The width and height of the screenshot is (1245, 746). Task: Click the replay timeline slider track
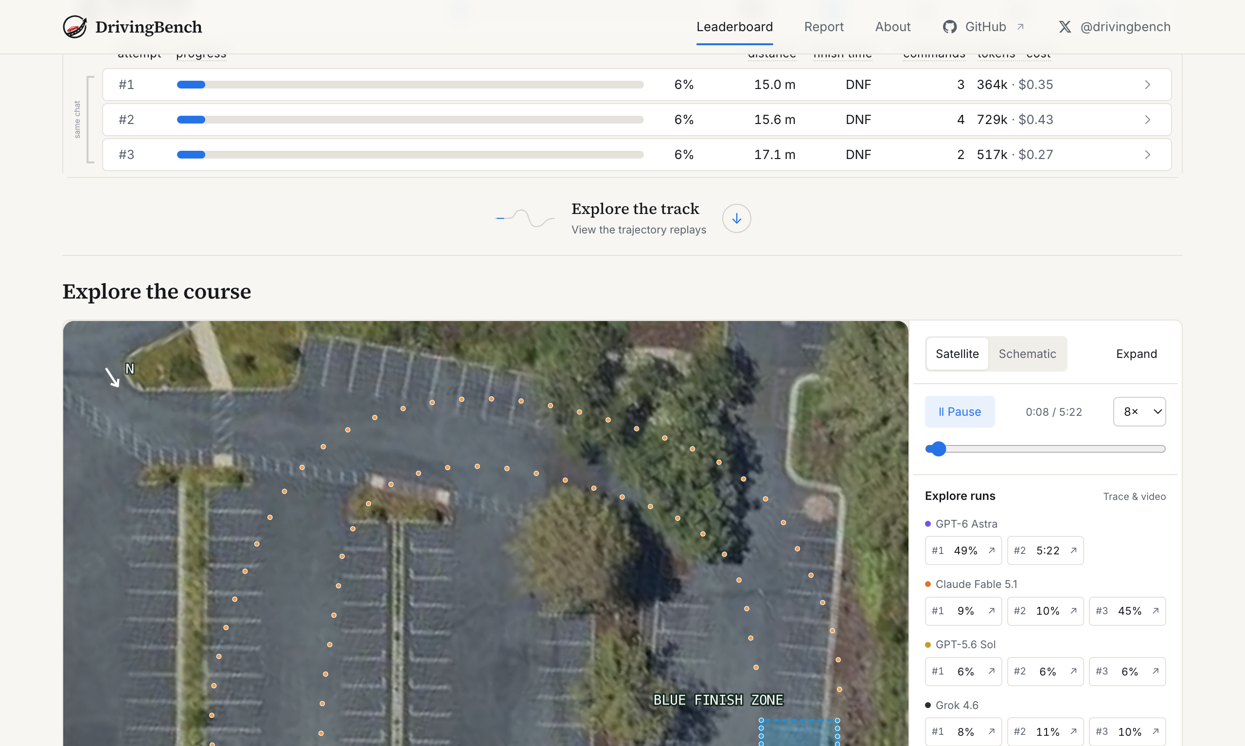[1045, 449]
